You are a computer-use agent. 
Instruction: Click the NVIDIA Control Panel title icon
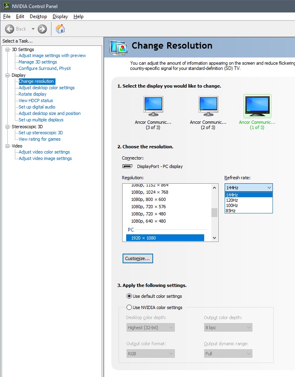(6, 6)
